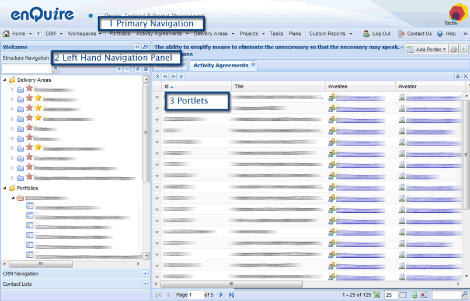
Task: Collapse the Welcome left panel
Action: click(137, 47)
